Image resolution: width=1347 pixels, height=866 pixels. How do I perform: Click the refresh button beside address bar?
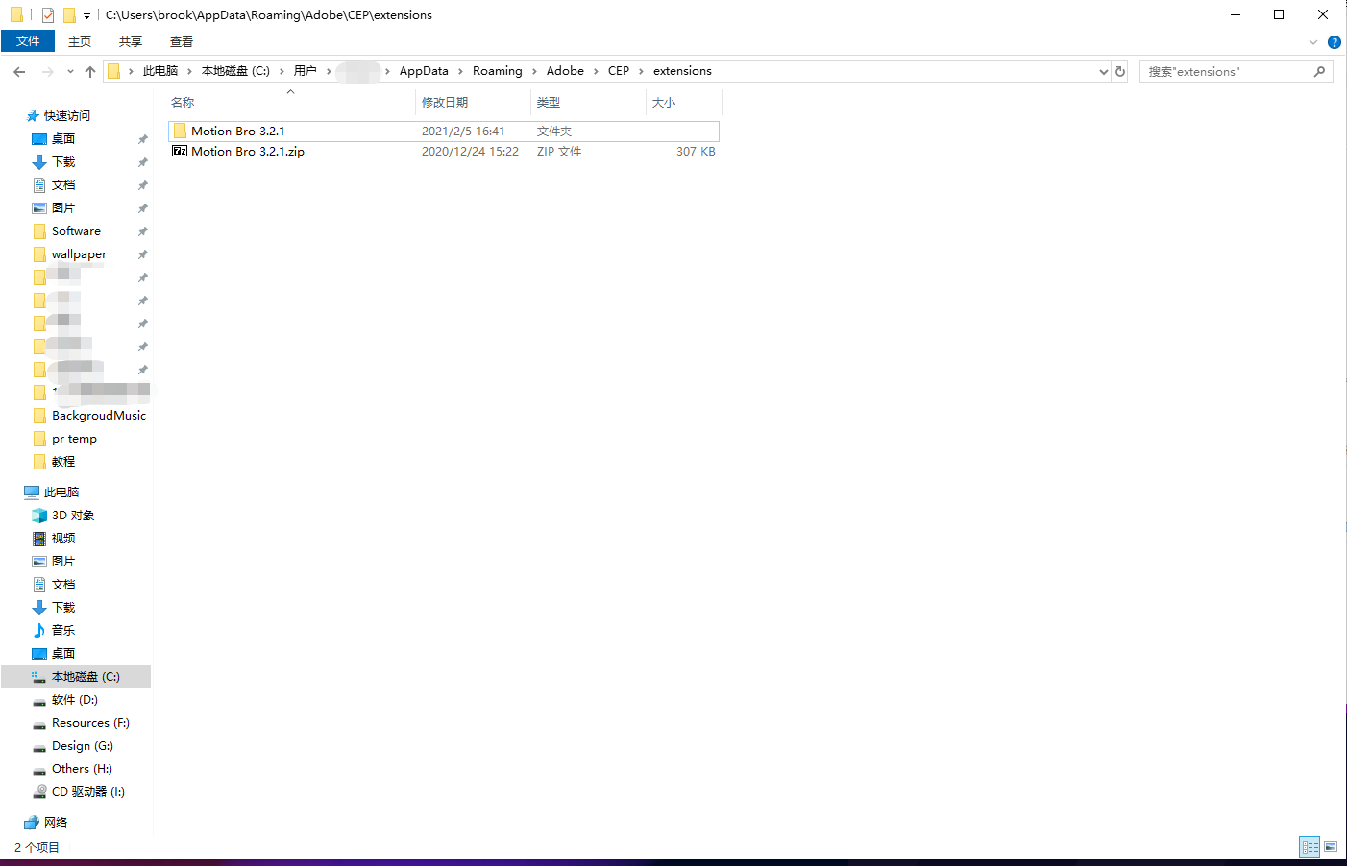coord(1119,72)
